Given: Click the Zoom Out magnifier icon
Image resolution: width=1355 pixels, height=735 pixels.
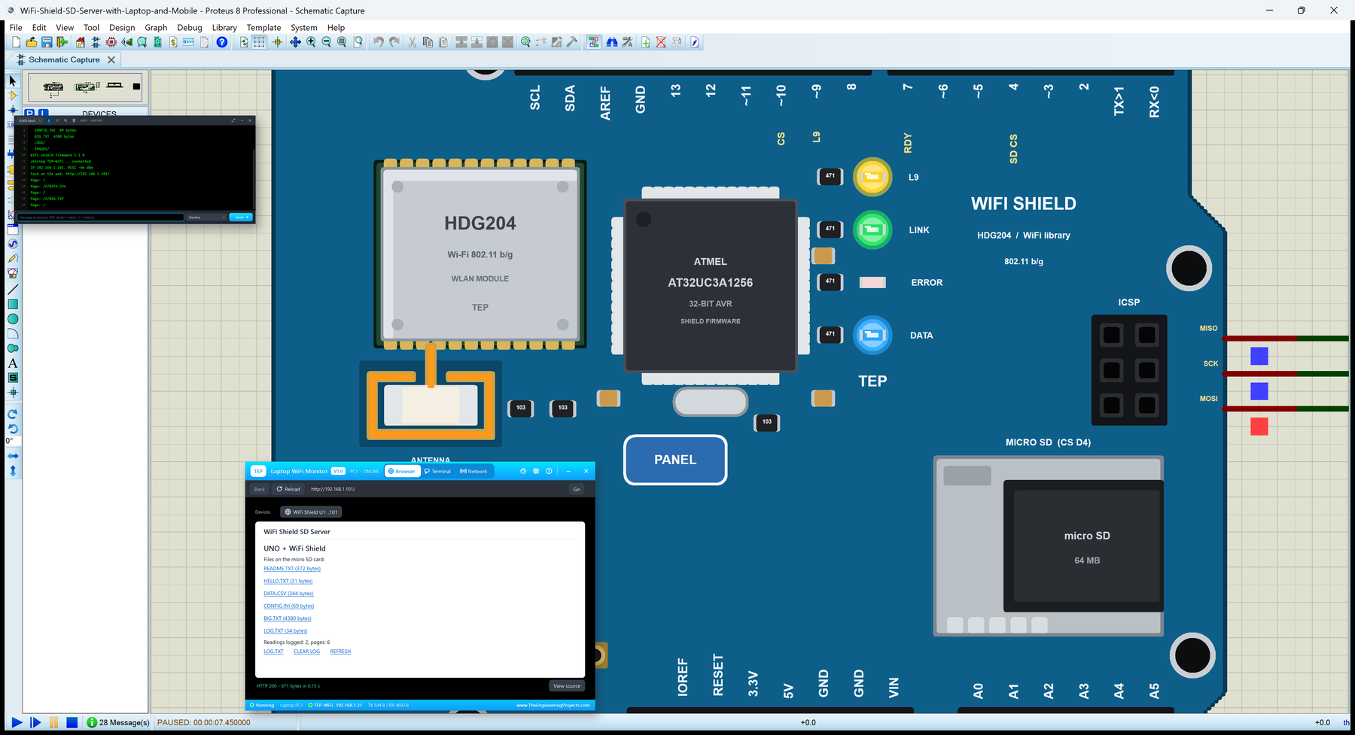Looking at the screenshot, I should point(326,42).
